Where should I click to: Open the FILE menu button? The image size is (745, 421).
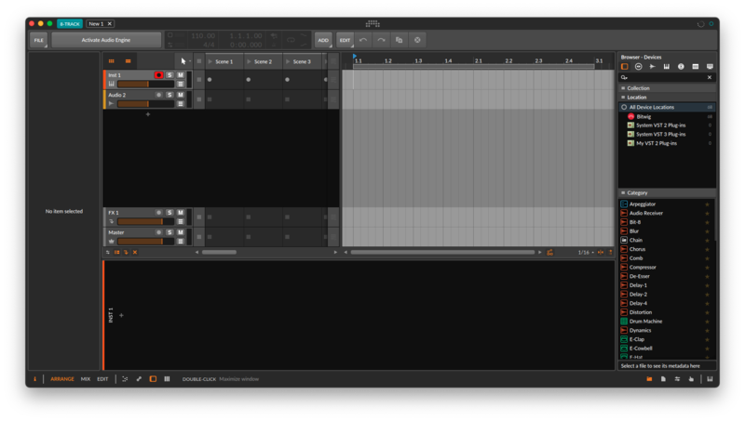pyautogui.click(x=38, y=40)
